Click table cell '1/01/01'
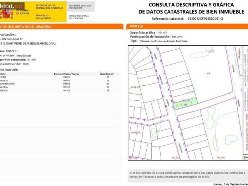248x186 pixels. tap(66, 87)
